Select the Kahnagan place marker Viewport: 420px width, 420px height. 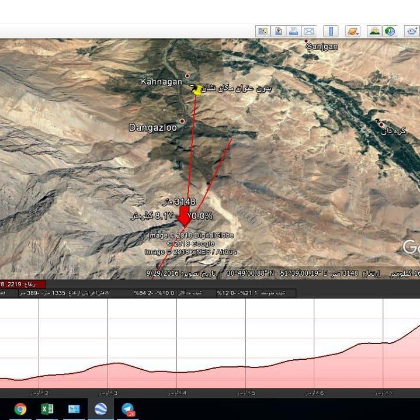pyautogui.click(x=188, y=76)
